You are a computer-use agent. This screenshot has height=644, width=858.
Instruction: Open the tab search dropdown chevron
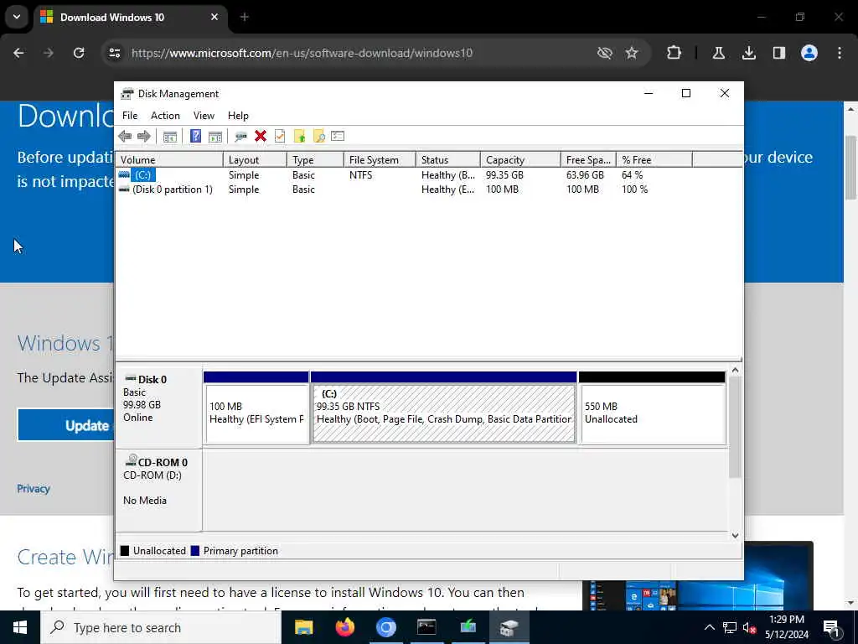[17, 17]
